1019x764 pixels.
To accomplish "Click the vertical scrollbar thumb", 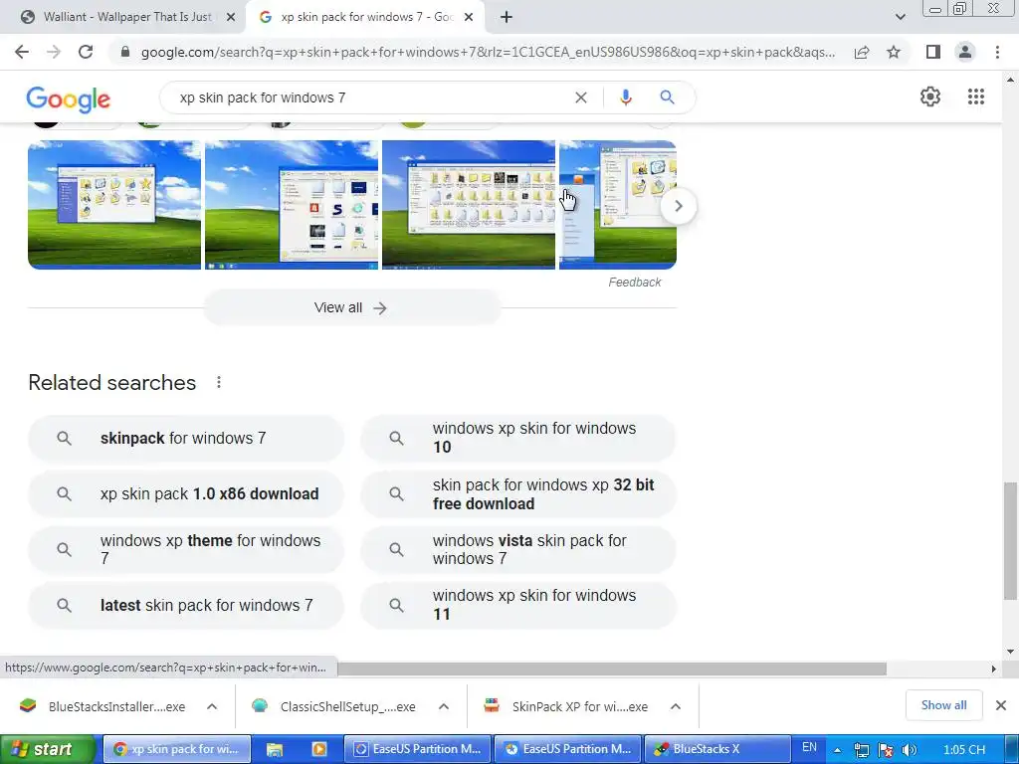I will pos(1010,540).
